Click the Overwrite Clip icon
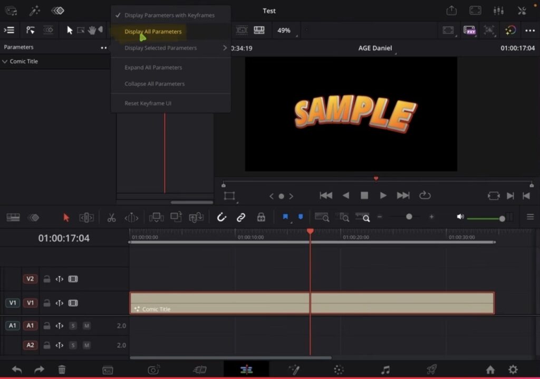Viewport: 540px width, 379px height. pyautogui.click(x=176, y=217)
